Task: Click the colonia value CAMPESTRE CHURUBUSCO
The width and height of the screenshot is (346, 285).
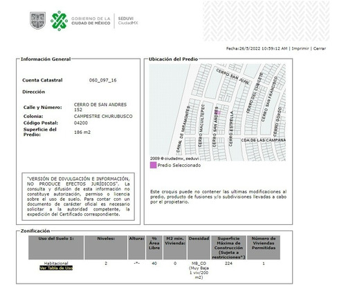Action: tap(103, 117)
